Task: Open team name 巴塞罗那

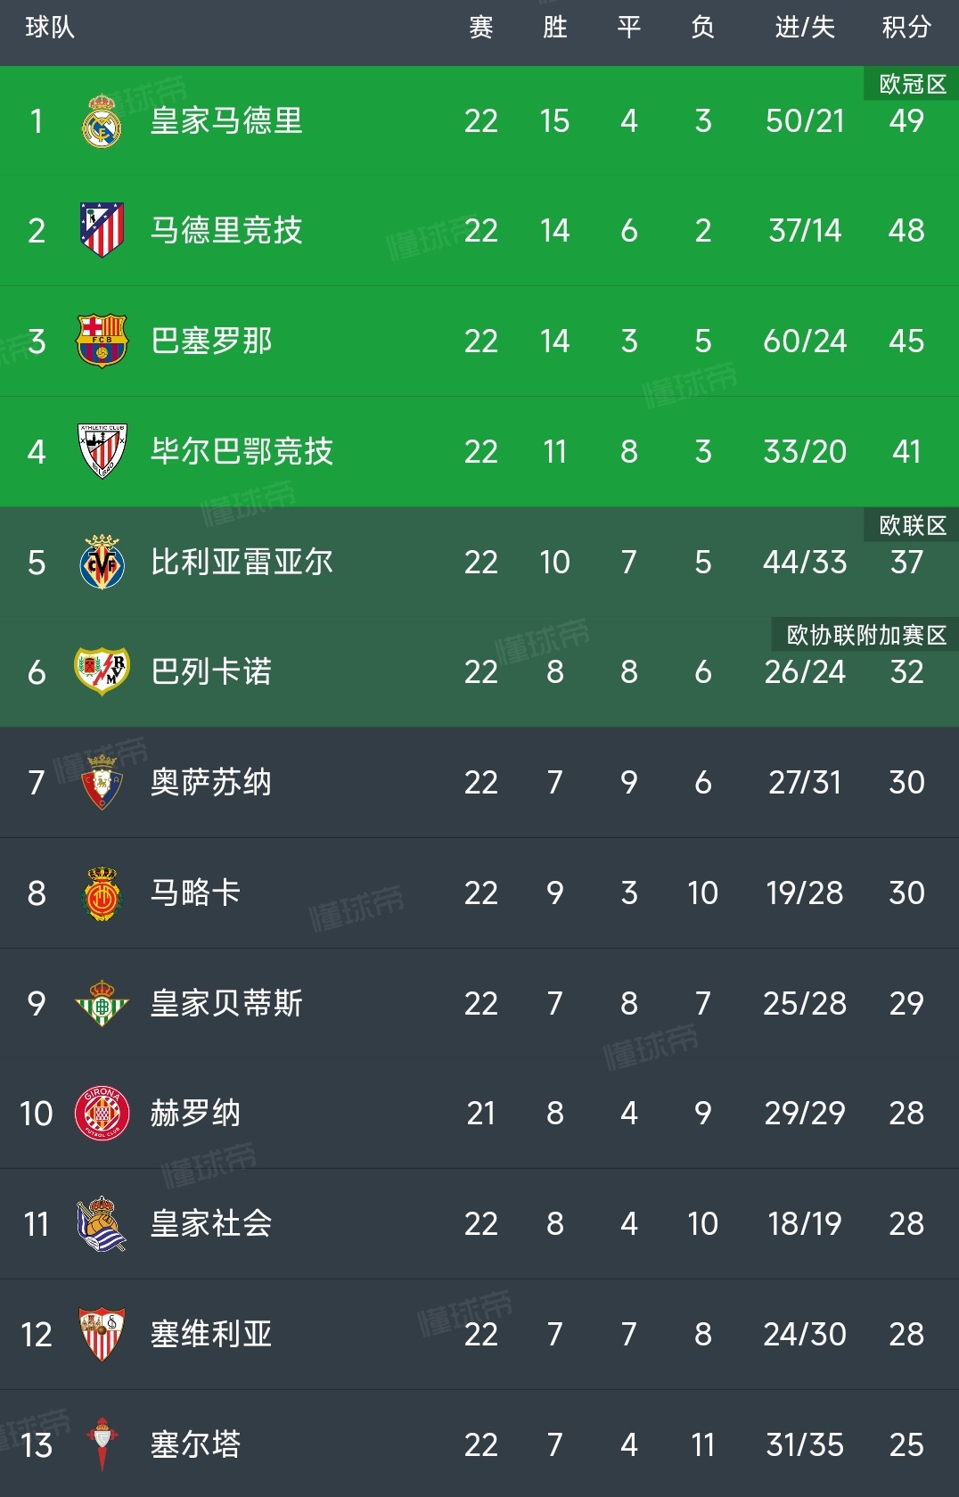Action: pyautogui.click(x=211, y=341)
